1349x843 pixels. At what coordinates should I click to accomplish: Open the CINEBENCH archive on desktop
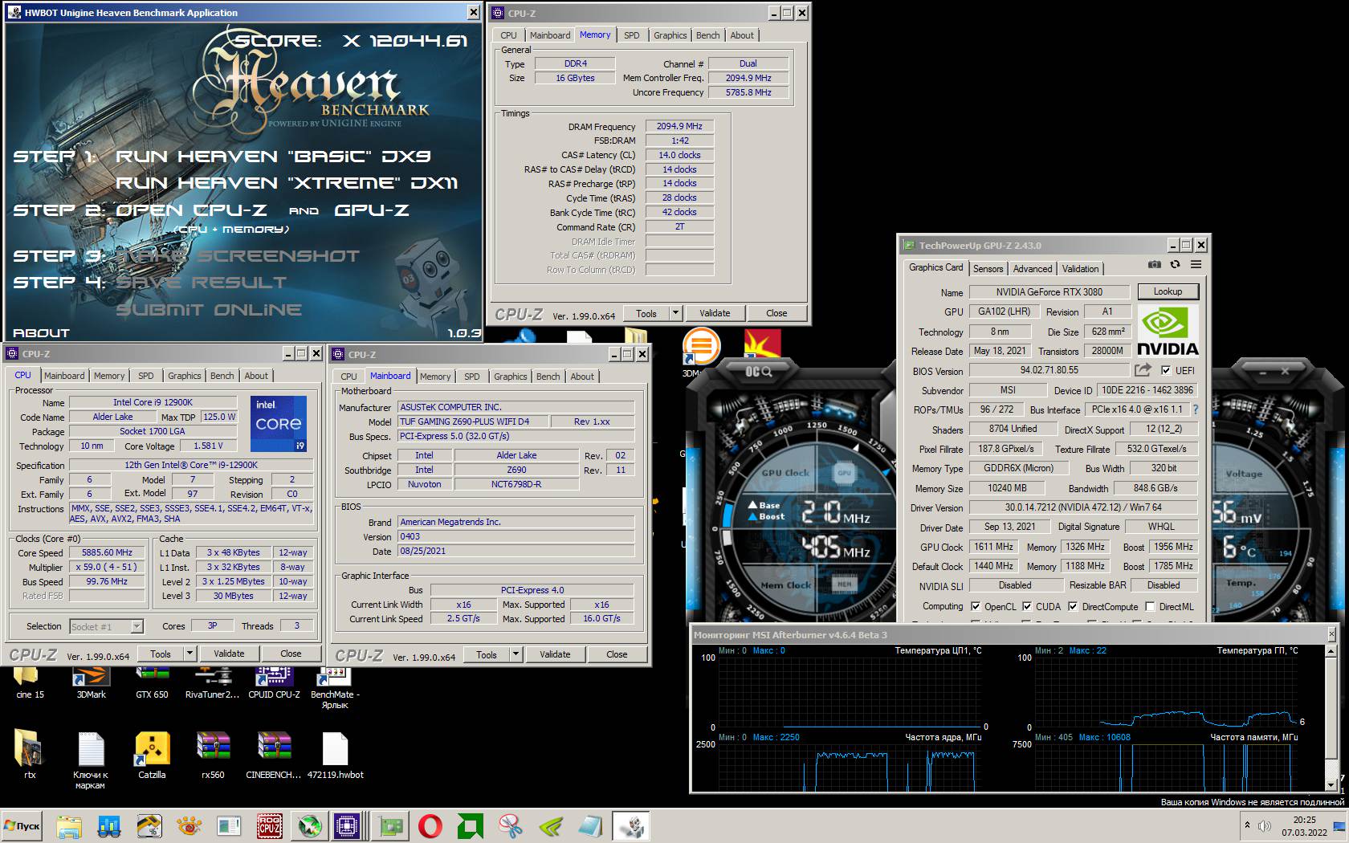coord(274,755)
